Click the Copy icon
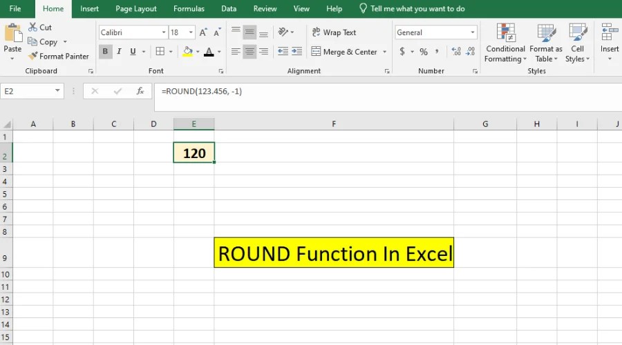Image resolution: width=622 pixels, height=345 pixels. [x=32, y=41]
